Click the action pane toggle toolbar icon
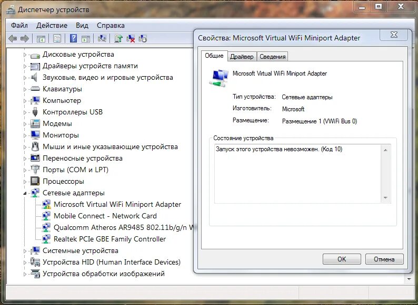Image resolution: width=418 pixels, height=305 pixels. coord(86,39)
